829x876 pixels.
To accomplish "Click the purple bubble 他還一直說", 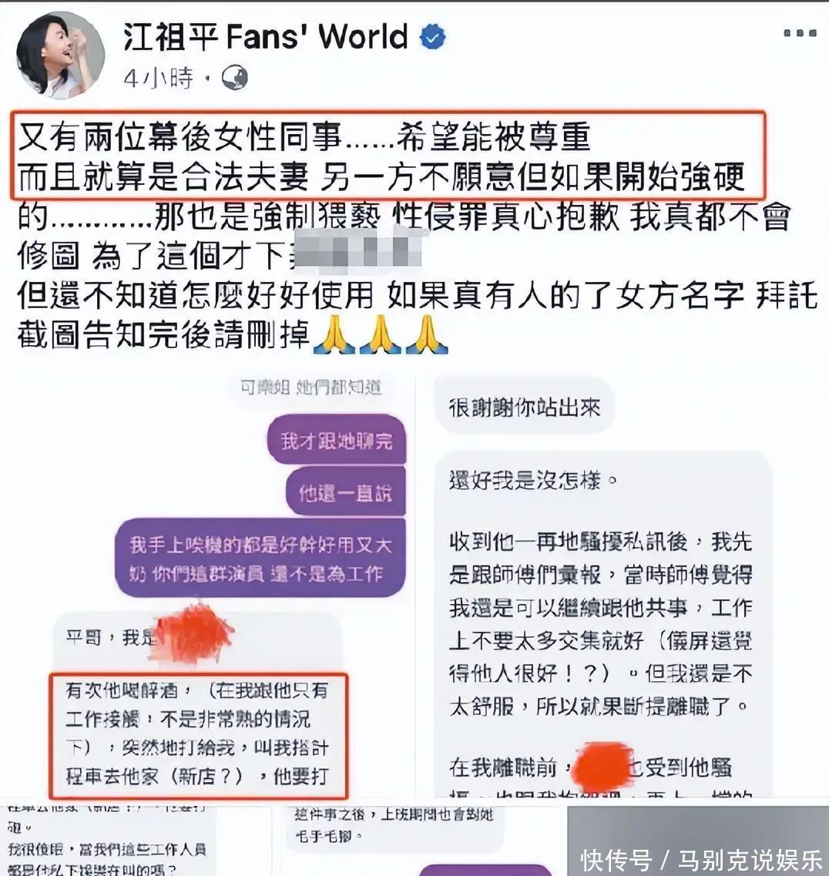I will [345, 492].
